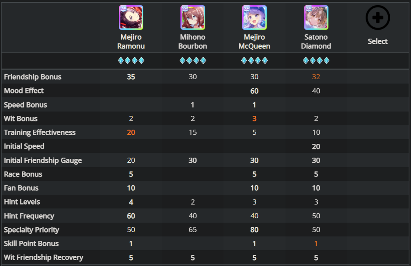Image resolution: width=411 pixels, height=266 pixels.
Task: Click Mihono Bourbon's second limit break diamond
Action: click(189, 61)
